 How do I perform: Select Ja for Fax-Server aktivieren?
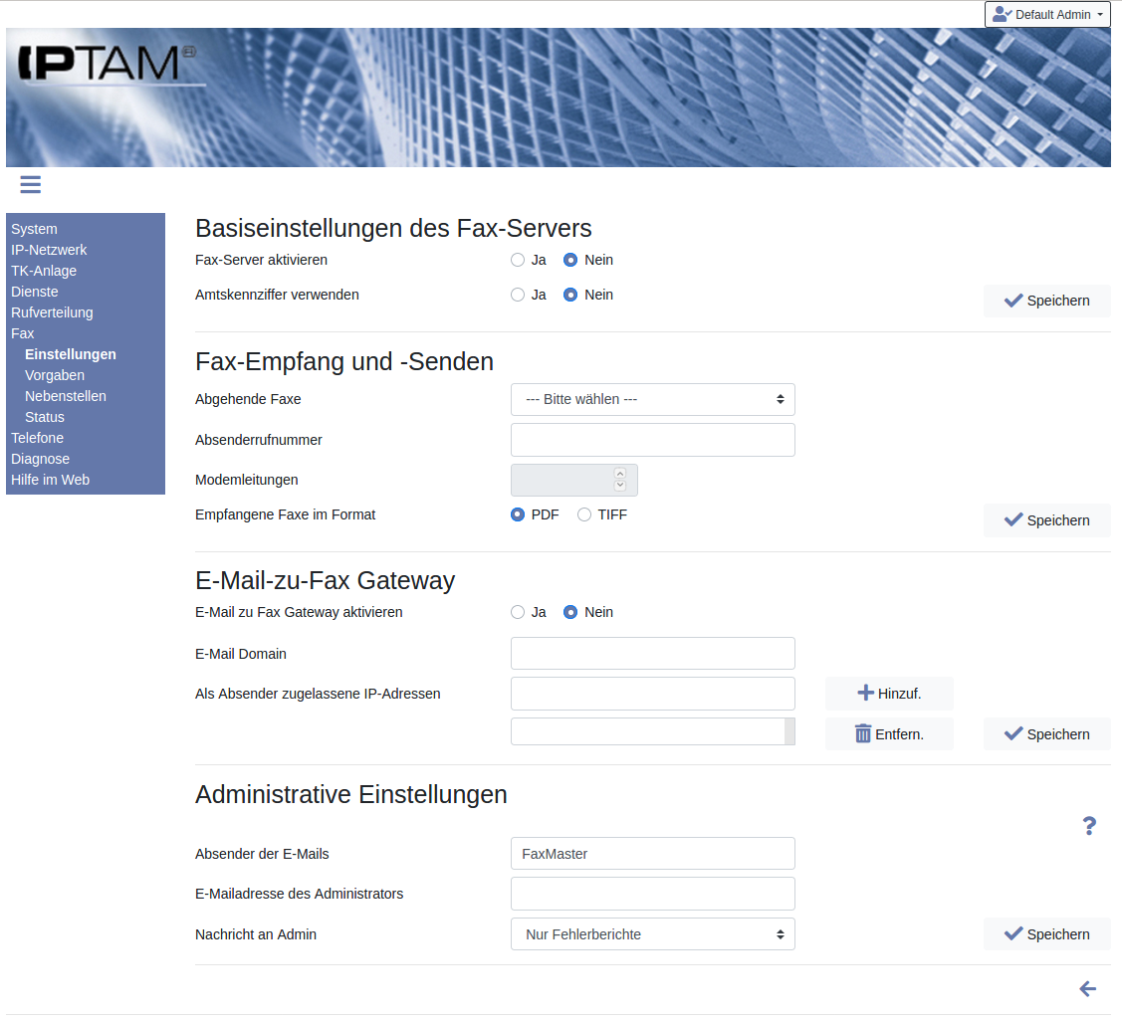click(518, 260)
